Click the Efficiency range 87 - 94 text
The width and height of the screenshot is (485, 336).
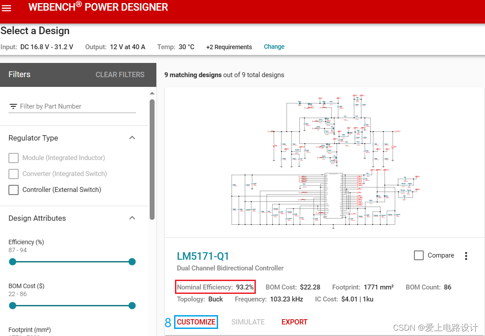[x=18, y=250]
